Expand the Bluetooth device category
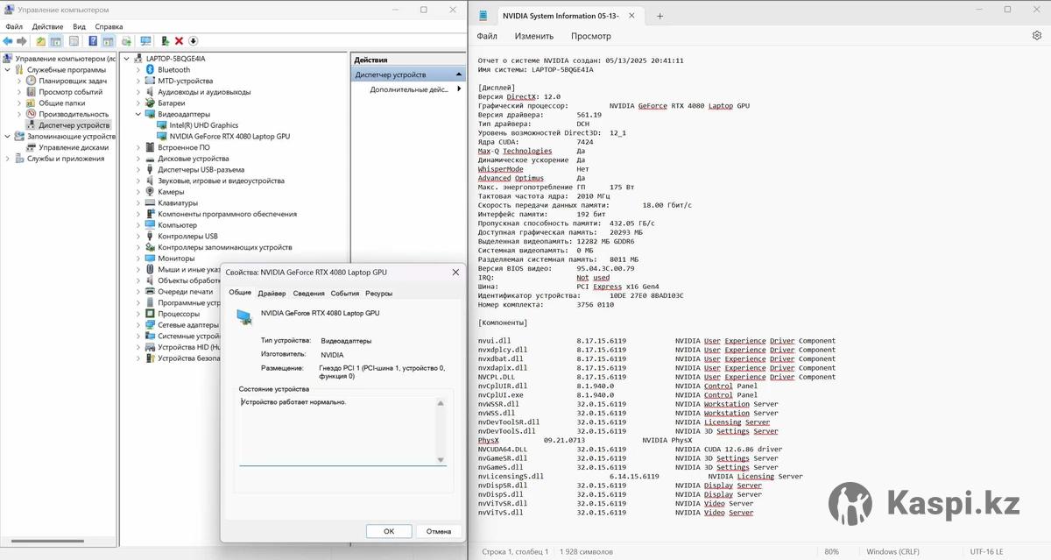Screen dimensions: 1051x560 [138, 69]
